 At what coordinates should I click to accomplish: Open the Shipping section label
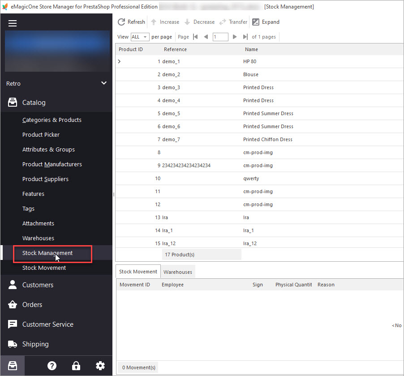point(35,344)
